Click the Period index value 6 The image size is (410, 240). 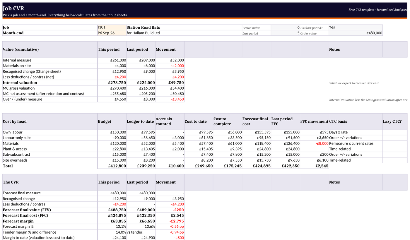pos(285,27)
